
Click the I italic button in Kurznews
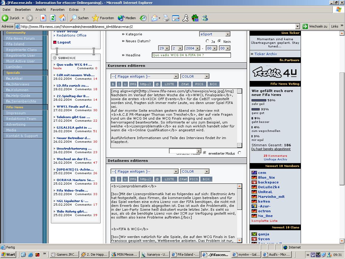pyautogui.click(x=119, y=84)
